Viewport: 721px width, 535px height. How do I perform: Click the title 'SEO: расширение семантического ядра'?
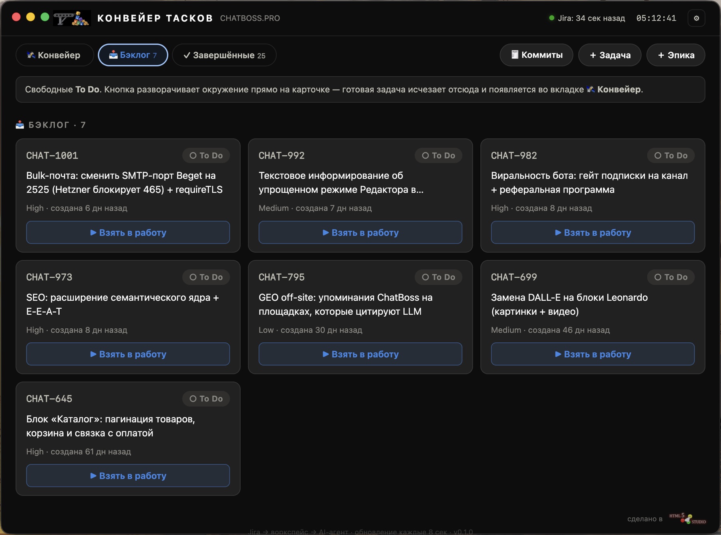(x=123, y=304)
